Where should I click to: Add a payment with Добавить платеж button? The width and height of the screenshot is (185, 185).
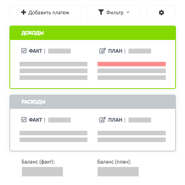45,12
